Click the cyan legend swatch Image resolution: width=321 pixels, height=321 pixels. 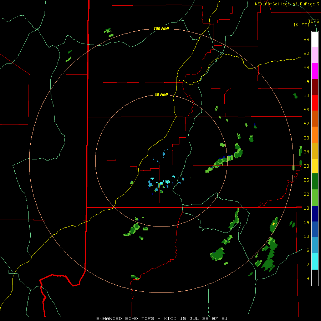(x=315, y=261)
